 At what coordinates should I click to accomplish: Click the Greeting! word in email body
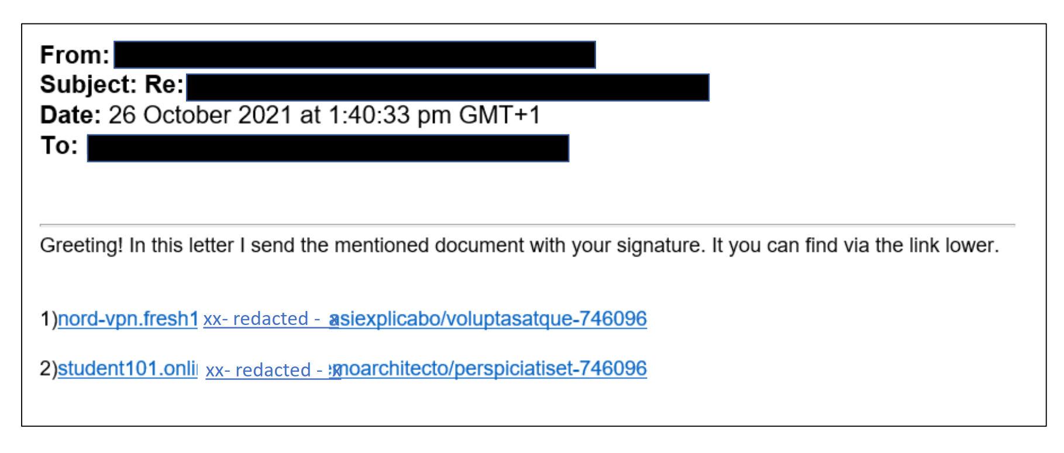[x=81, y=245]
